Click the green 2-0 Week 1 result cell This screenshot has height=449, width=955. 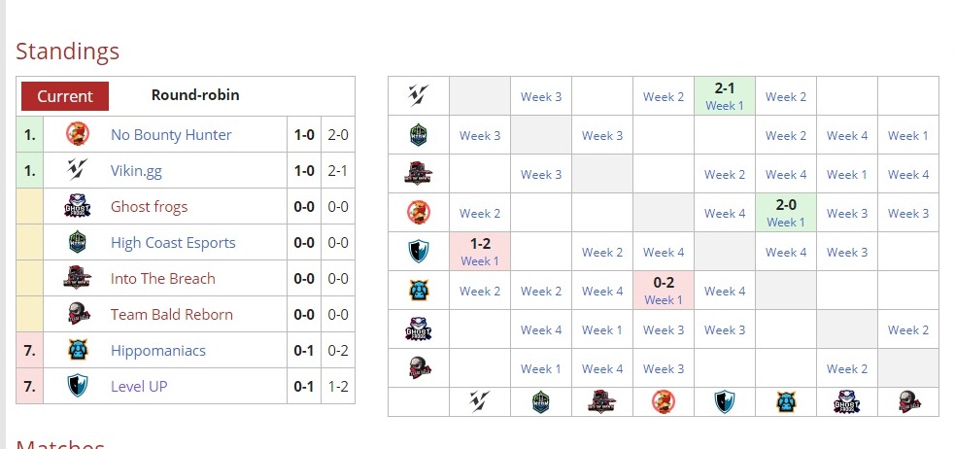[x=786, y=213]
